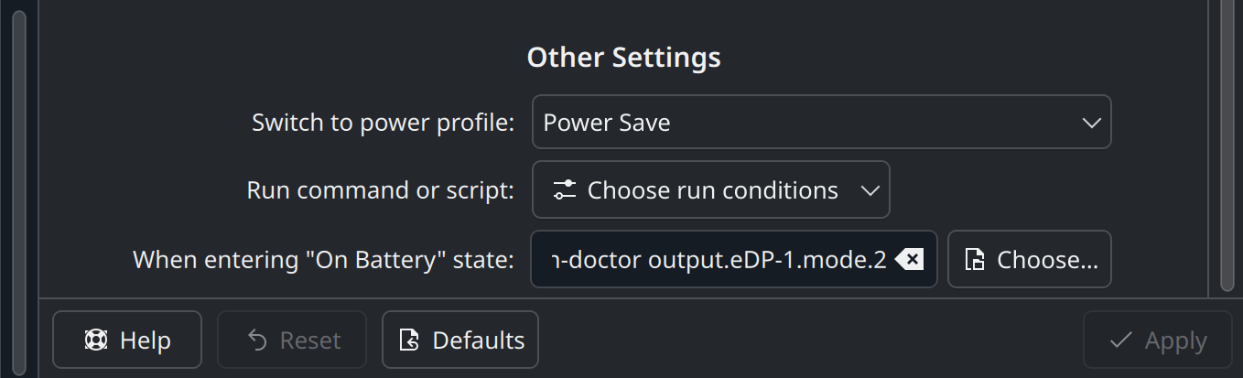
Task: Open the Help button
Action: (x=127, y=340)
